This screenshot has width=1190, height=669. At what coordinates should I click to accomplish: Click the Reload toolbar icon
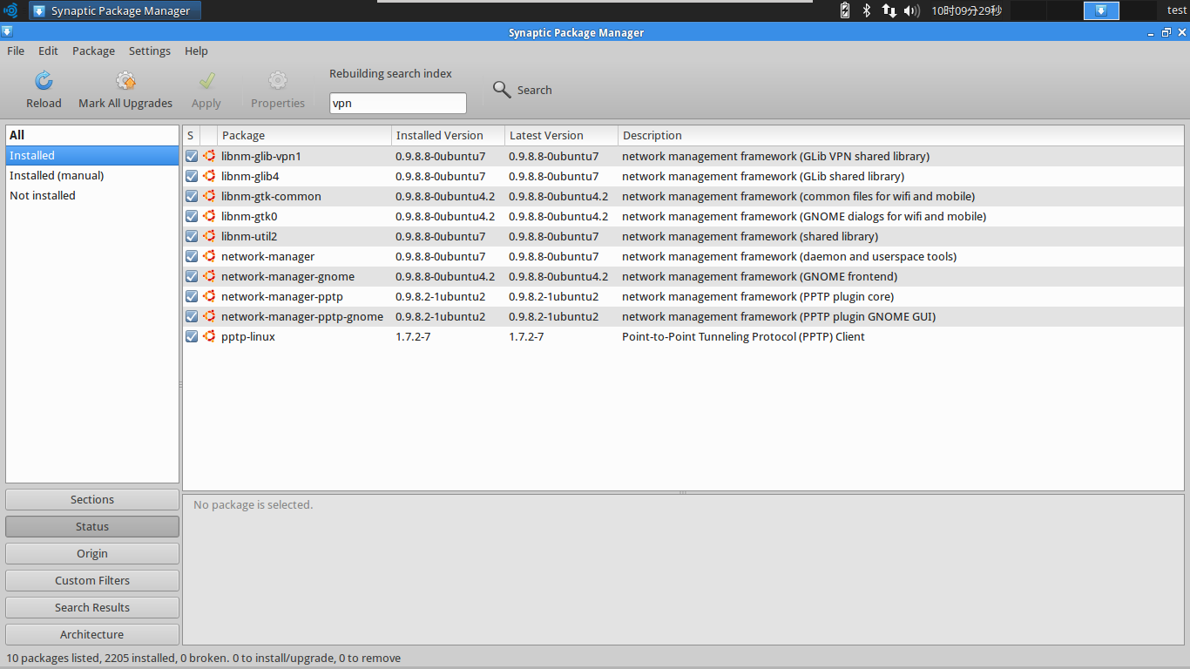pos(44,81)
